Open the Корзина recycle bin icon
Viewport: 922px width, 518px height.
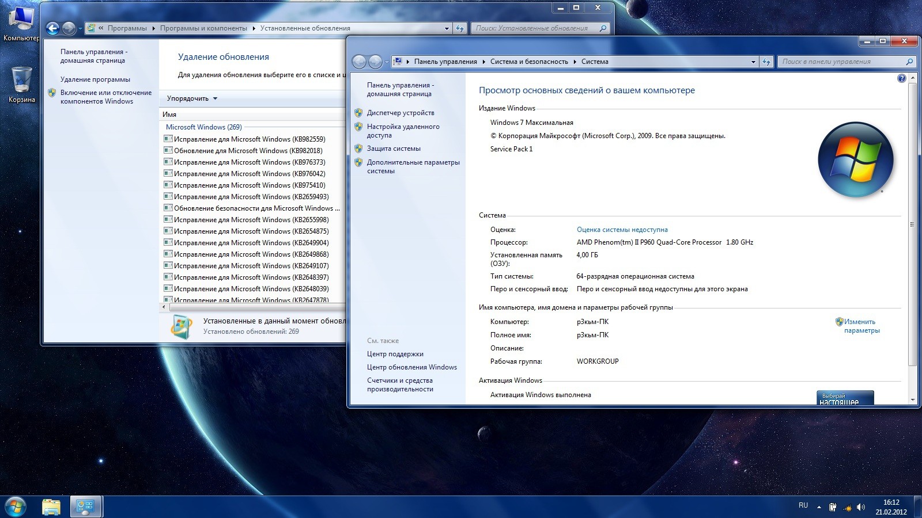[x=21, y=85]
